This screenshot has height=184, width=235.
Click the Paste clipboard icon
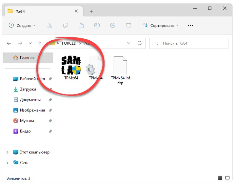point(81,25)
